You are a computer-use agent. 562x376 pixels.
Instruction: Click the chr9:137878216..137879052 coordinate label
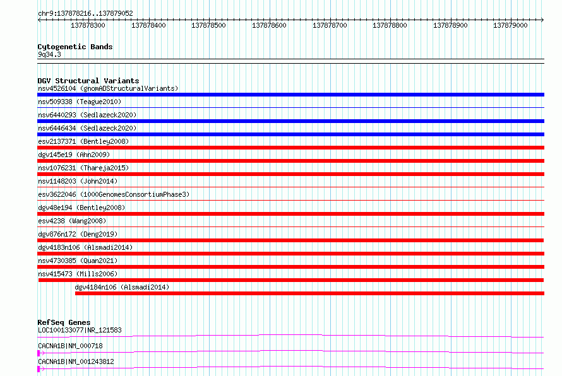pyautogui.click(x=85, y=13)
